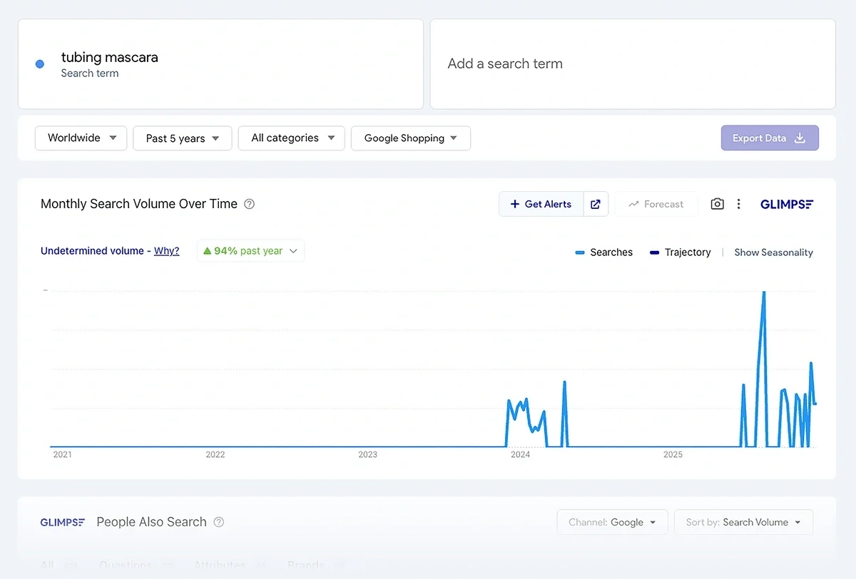Click the blue color dot beside tubing mascara
This screenshot has width=856, height=579.
(x=39, y=63)
